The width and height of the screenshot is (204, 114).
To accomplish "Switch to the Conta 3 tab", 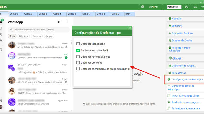I will click(x=30, y=14).
